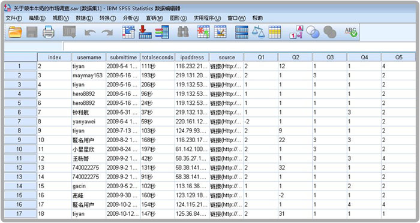Open the 帮助 menu
Image resolution: width=420 pixels, height=223 pixels.
point(257,18)
